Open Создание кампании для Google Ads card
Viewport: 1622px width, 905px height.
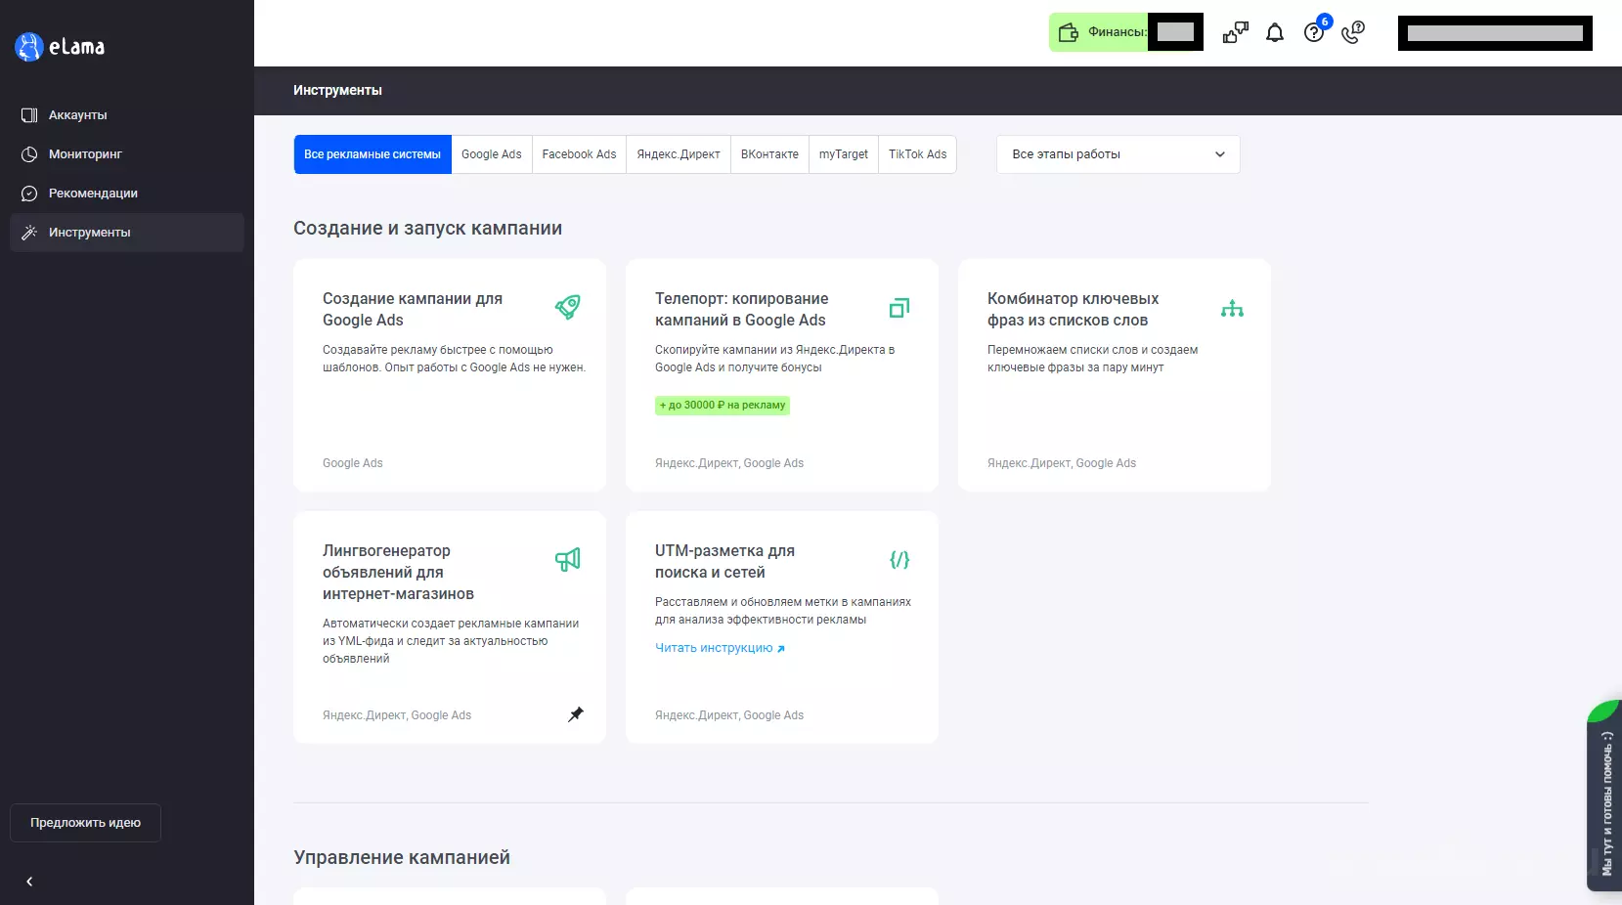coord(450,375)
